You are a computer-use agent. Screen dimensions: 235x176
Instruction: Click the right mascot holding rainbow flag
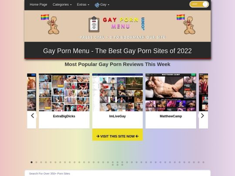coord(186,24)
